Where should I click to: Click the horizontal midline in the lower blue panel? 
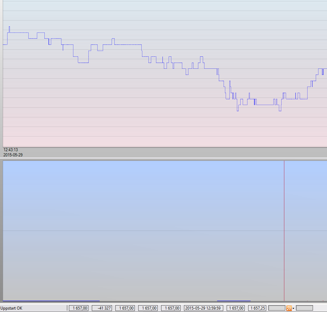point(137,231)
